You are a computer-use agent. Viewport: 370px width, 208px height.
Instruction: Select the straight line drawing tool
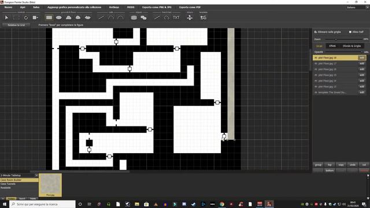[157, 17]
